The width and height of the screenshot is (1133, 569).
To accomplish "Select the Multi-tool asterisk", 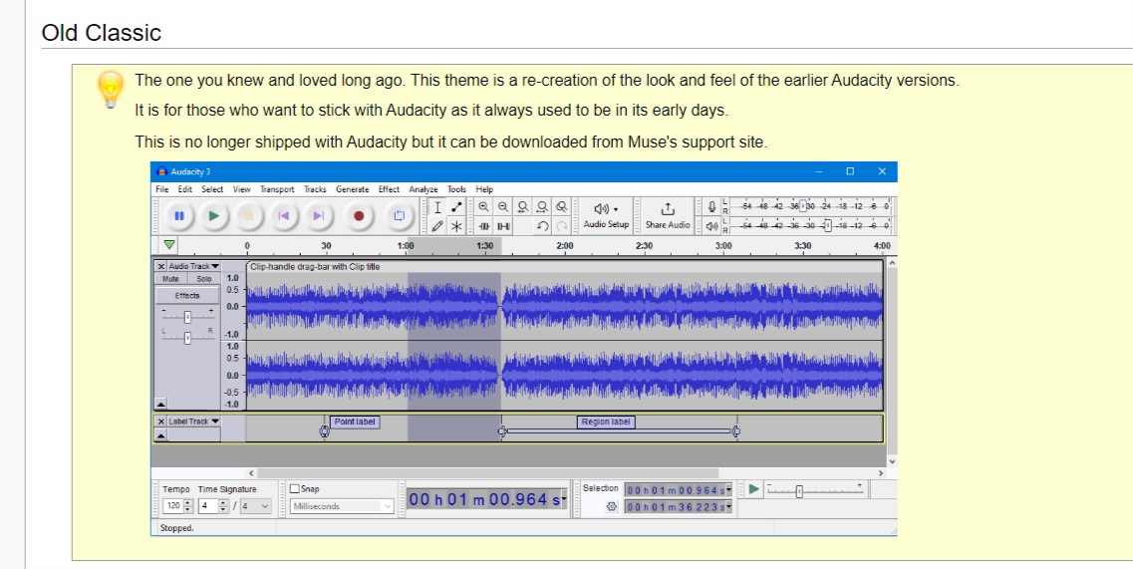I will click(456, 226).
